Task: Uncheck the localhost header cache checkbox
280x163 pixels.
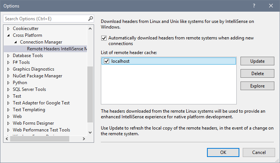Action: [x=107, y=61]
